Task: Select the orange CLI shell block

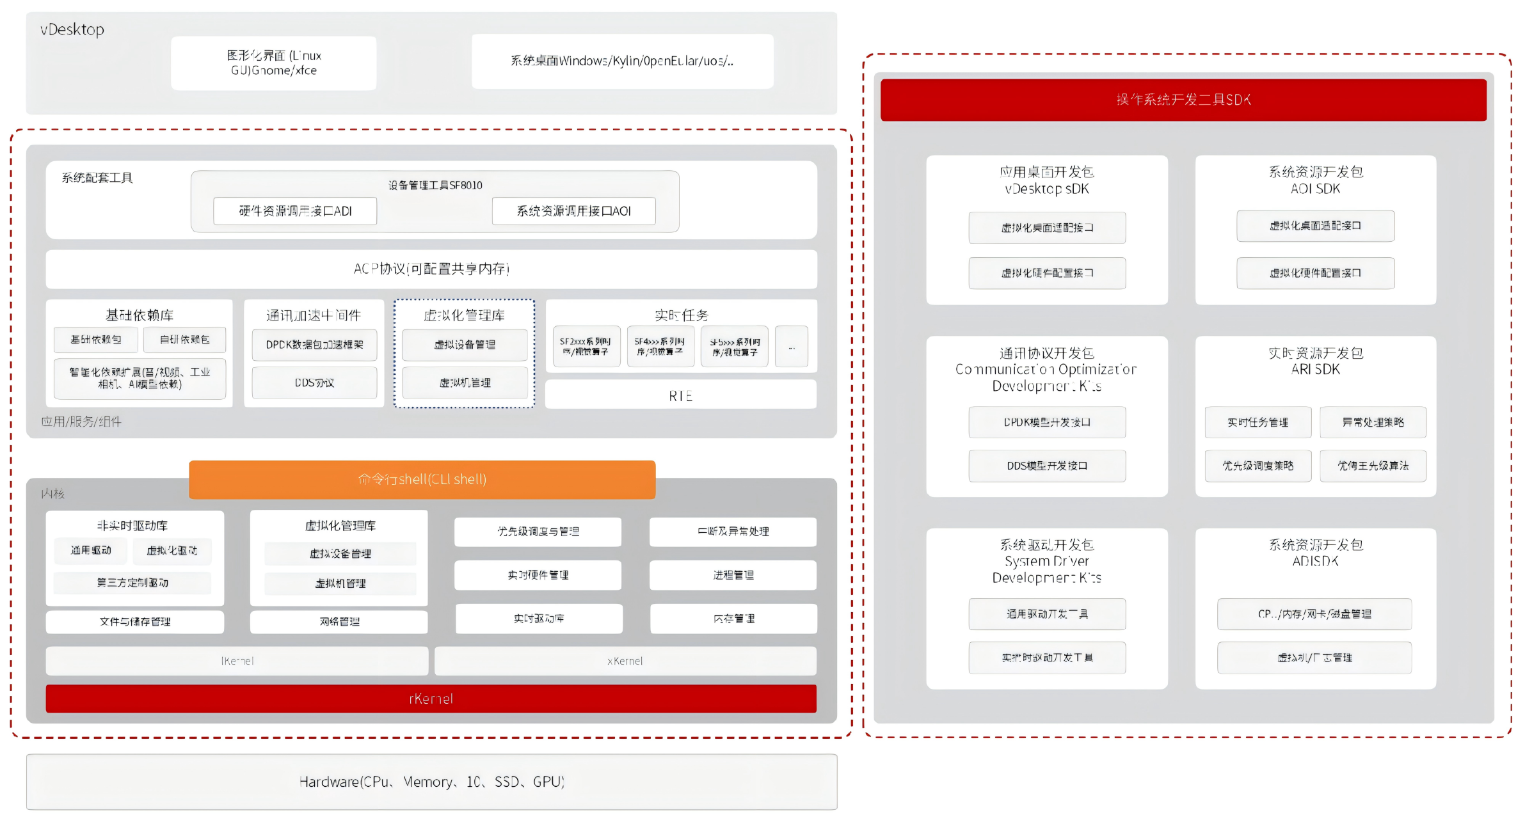Action: [422, 479]
